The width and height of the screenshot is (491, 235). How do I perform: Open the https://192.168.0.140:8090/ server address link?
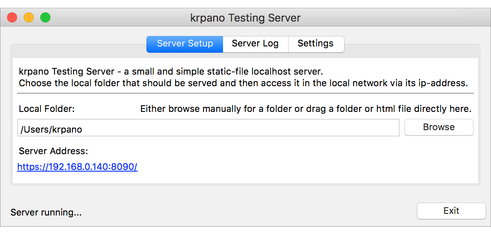[77, 167]
